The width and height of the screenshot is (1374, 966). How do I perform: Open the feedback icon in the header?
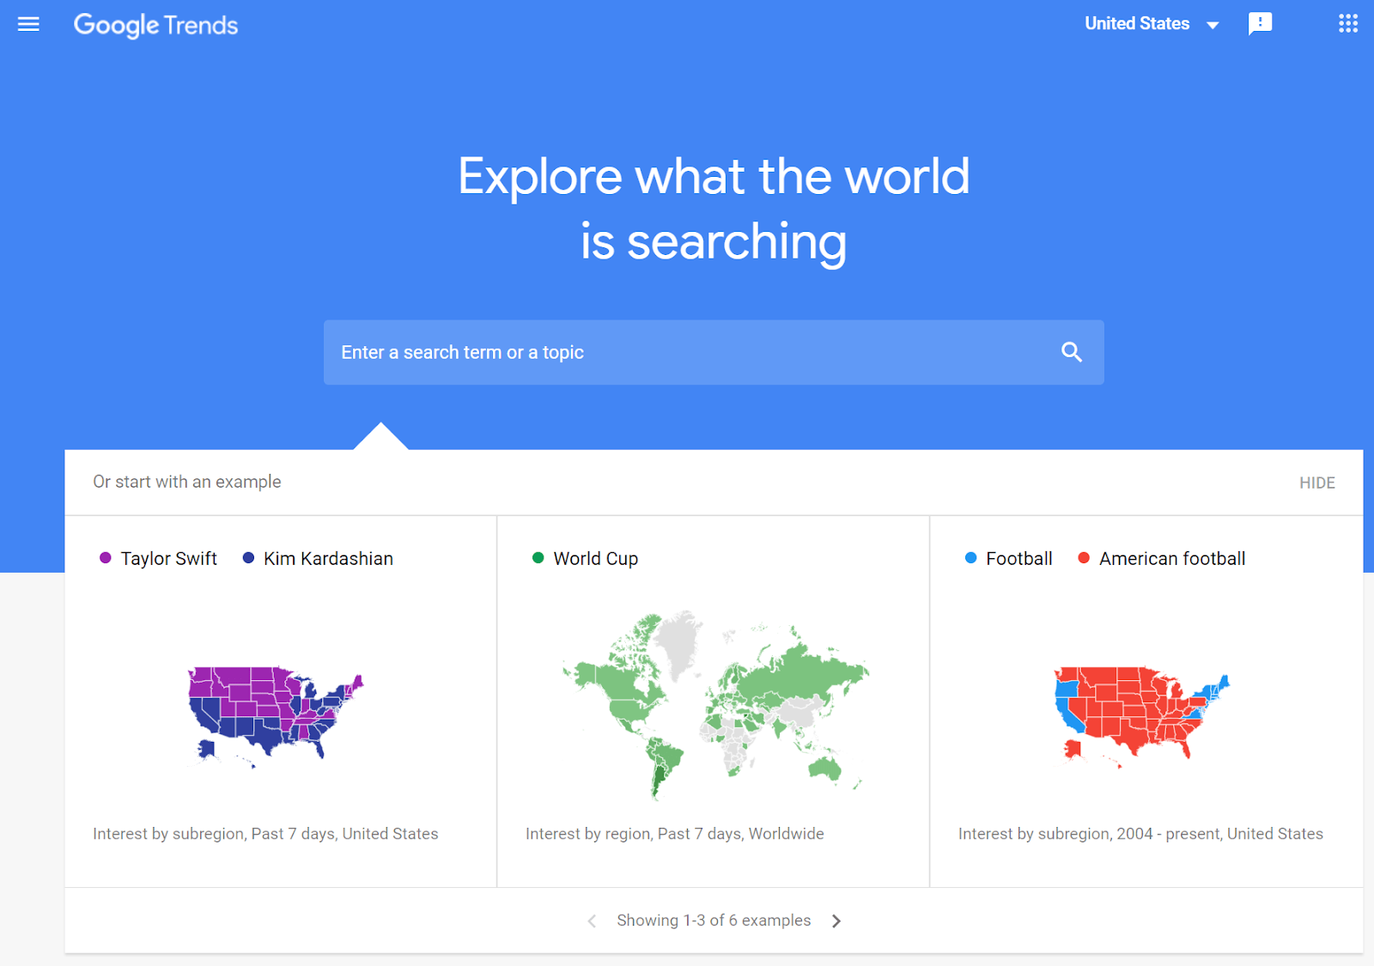[x=1261, y=23]
